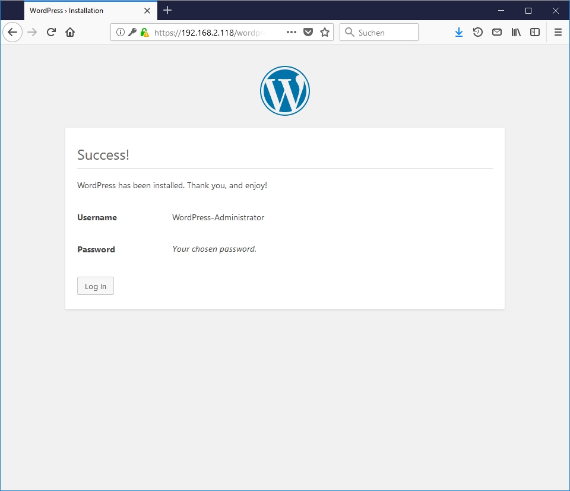Click the Username label
Viewport: 570px width, 491px height.
pos(97,217)
